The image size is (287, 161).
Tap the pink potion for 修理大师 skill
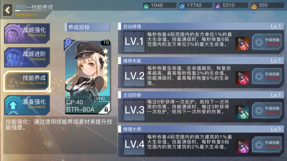point(242,146)
